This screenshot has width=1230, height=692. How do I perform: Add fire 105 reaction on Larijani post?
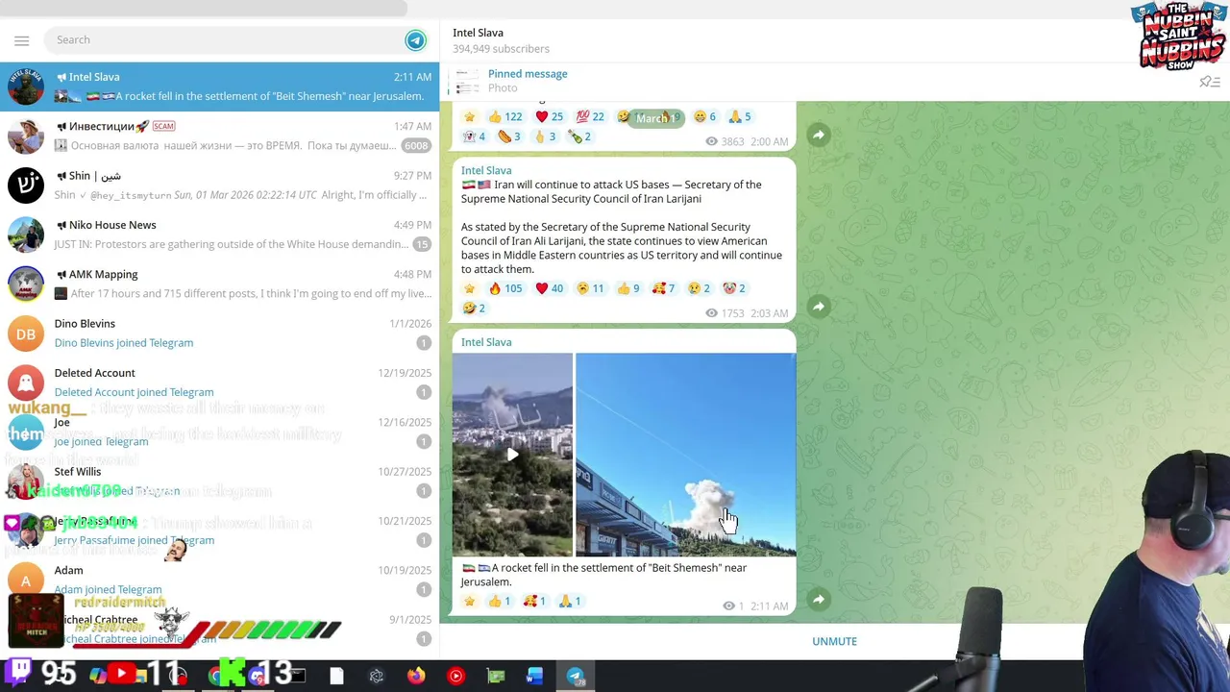(504, 288)
